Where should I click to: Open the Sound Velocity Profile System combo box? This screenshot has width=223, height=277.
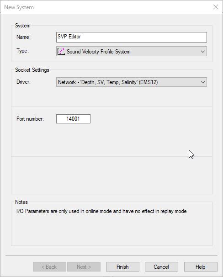(132, 51)
